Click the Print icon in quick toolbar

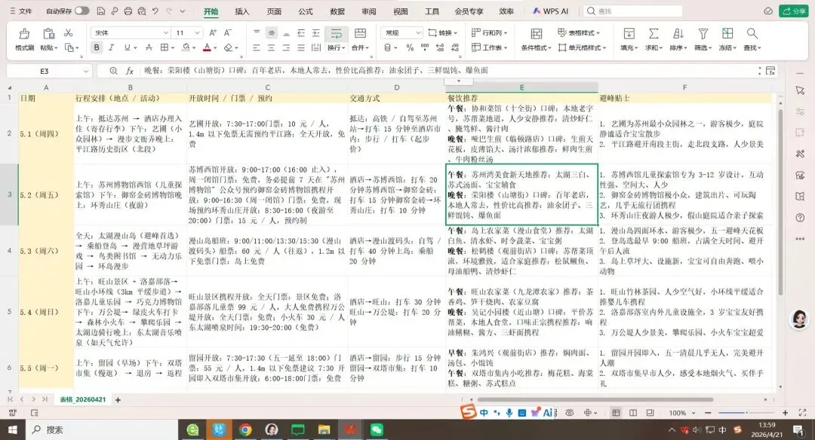[128, 11]
